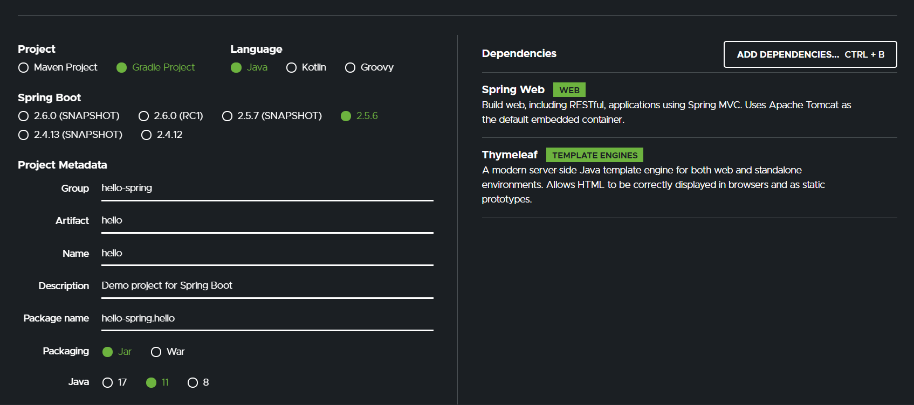Click the Description label
This screenshot has height=405, width=914.
[x=64, y=286]
